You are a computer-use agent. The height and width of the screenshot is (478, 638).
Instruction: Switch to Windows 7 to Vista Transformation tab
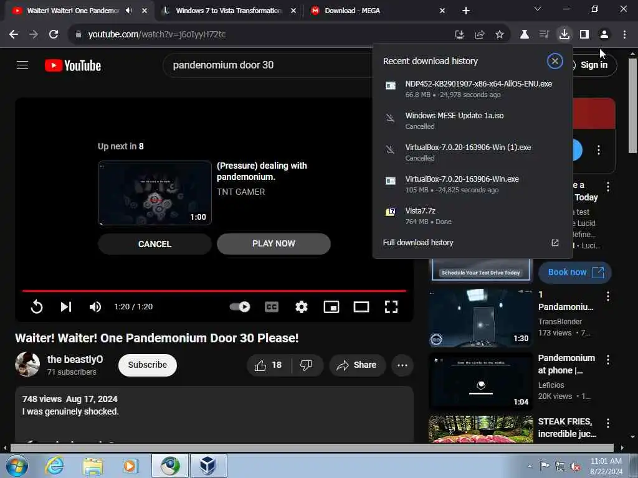(x=229, y=11)
